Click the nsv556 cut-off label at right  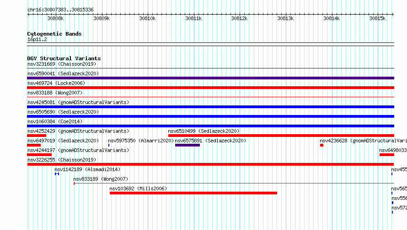point(399,198)
